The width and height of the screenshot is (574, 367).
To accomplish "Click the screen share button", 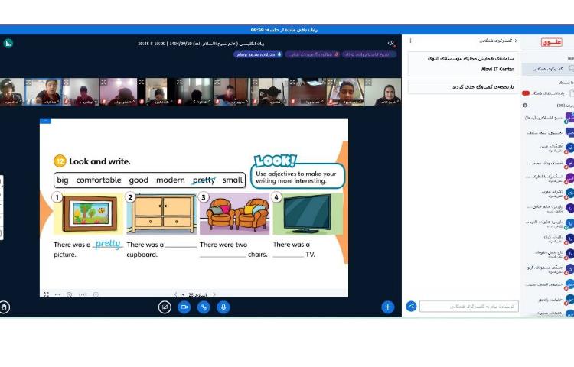I will click(x=165, y=307).
